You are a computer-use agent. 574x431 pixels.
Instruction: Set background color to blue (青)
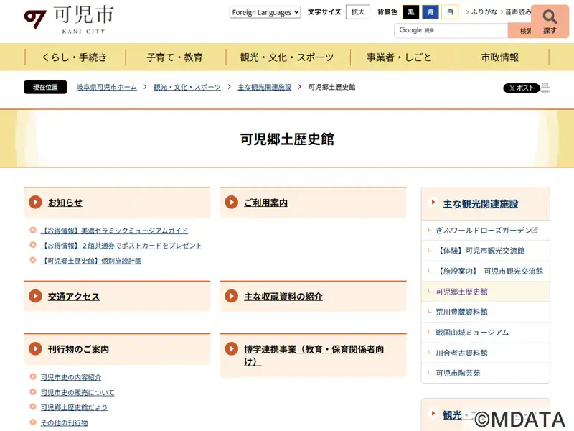[x=430, y=12]
